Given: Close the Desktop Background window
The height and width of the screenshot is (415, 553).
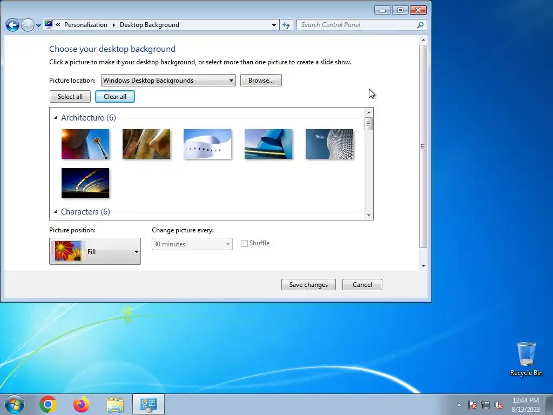Looking at the screenshot, I should pos(419,10).
